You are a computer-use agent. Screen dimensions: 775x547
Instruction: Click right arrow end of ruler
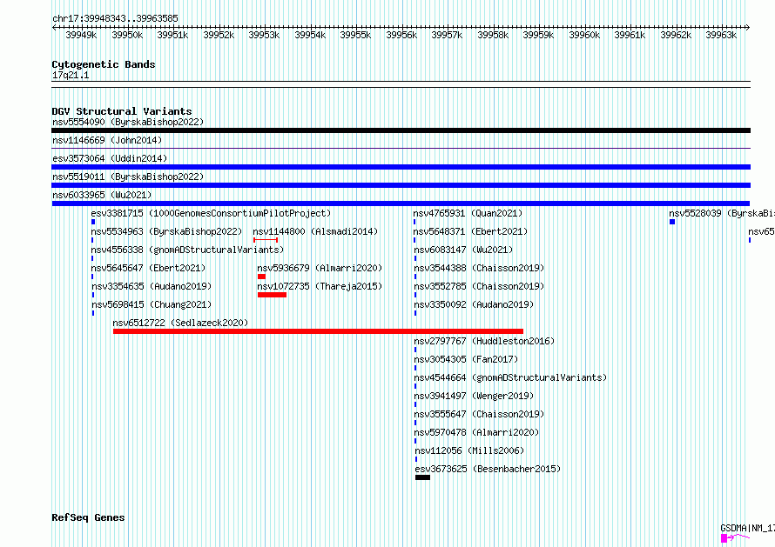(748, 28)
